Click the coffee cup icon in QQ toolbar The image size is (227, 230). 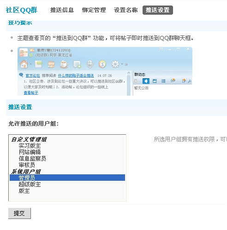coord(64,64)
